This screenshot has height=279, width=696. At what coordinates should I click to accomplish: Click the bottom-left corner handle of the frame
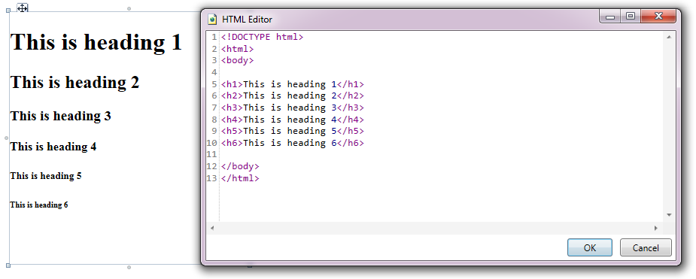click(x=8, y=265)
